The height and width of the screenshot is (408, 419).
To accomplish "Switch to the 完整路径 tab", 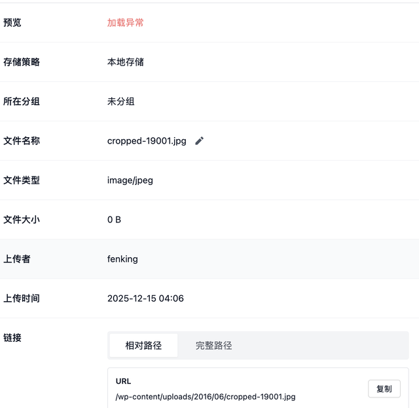I will point(213,345).
